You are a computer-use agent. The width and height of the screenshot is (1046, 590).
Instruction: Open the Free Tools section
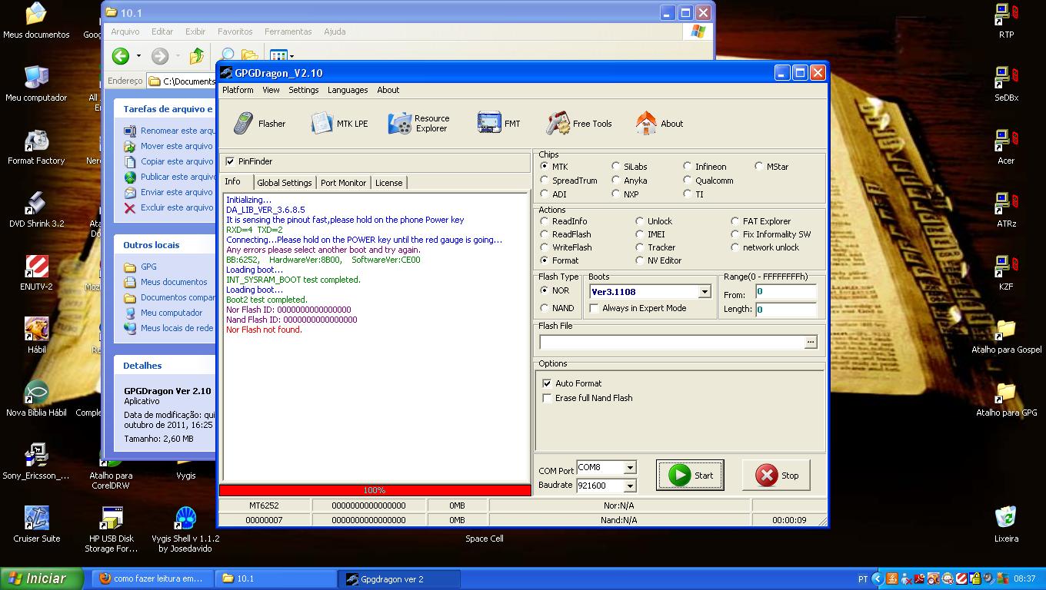[579, 124]
